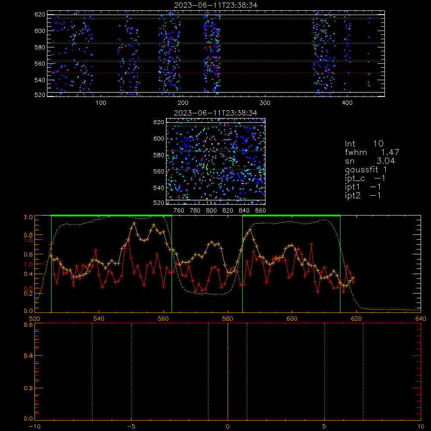
Task: Select the 'ipt_c -1' line
Action: pos(365,178)
